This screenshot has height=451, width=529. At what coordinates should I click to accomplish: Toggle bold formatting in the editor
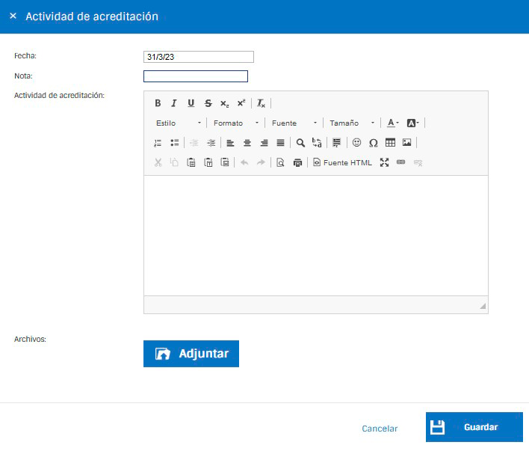pos(158,103)
